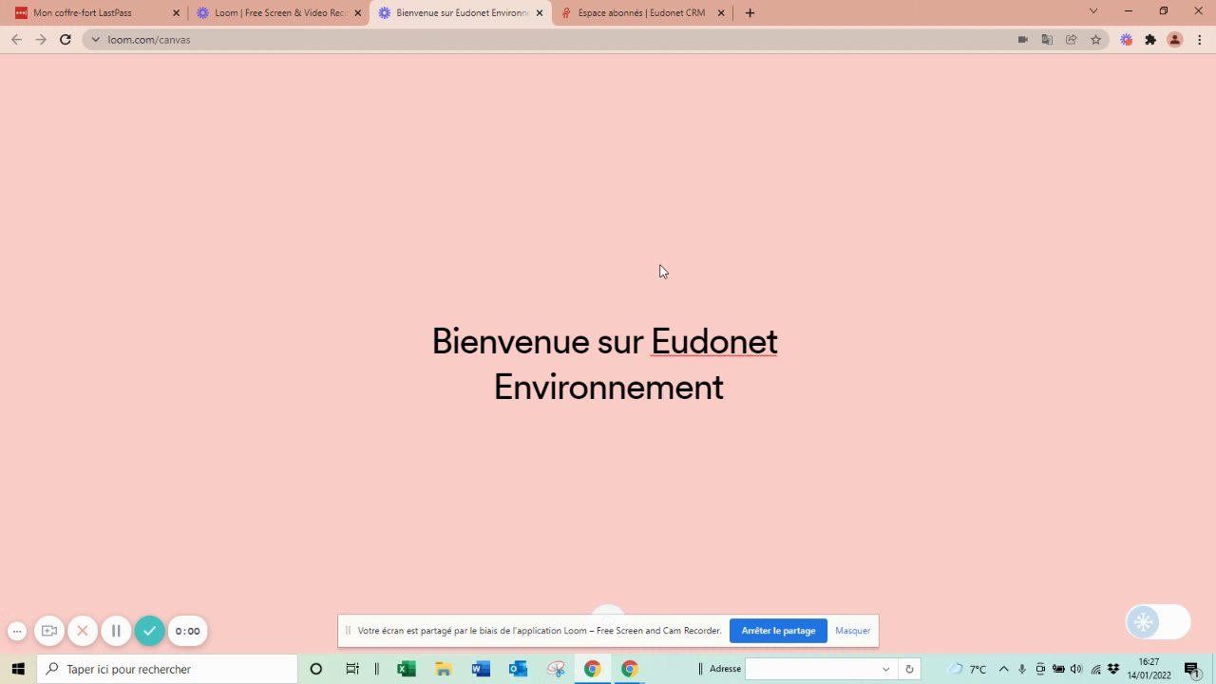This screenshot has width=1216, height=684.
Task: Cancel the Loom recording with the red X
Action: [x=83, y=631]
